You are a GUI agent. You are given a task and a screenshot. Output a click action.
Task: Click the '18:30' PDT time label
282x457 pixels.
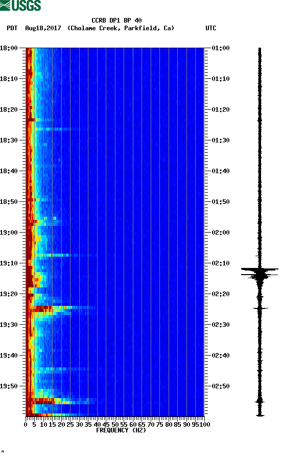pos(9,140)
